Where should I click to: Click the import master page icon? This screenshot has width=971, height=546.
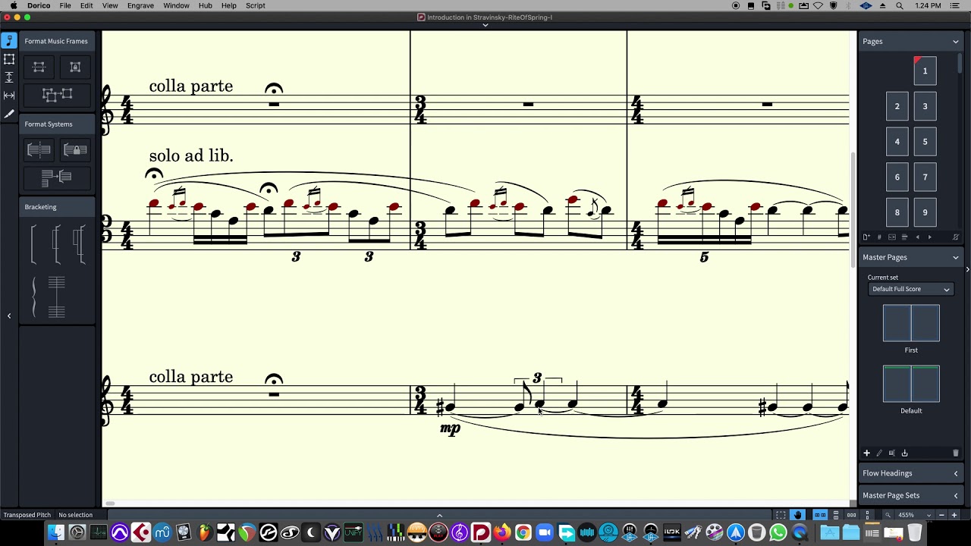pyautogui.click(x=904, y=453)
